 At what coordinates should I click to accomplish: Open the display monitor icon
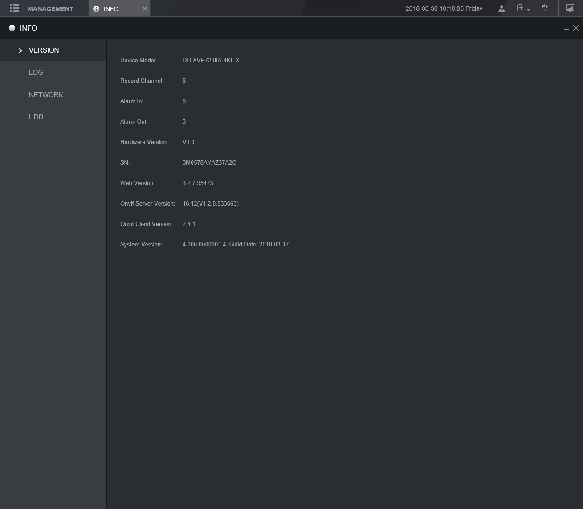tap(570, 8)
